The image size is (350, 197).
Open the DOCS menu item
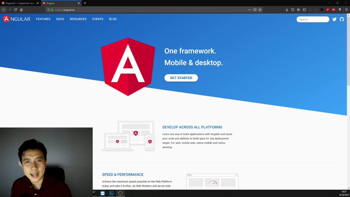coord(60,19)
